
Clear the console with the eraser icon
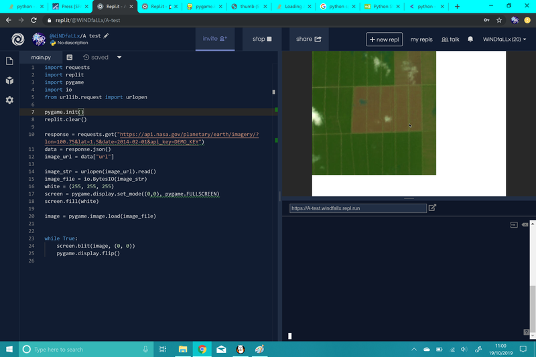pyautogui.click(x=525, y=225)
